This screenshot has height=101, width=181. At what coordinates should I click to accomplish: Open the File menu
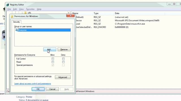click(x=9, y=9)
